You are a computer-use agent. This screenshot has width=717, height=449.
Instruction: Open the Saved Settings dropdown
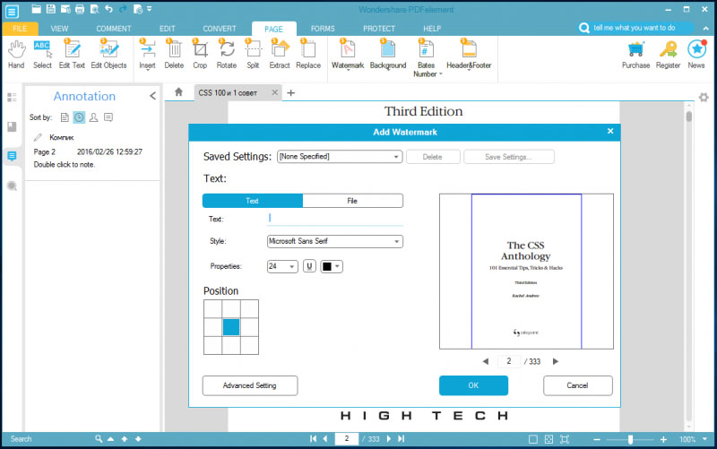pos(340,156)
